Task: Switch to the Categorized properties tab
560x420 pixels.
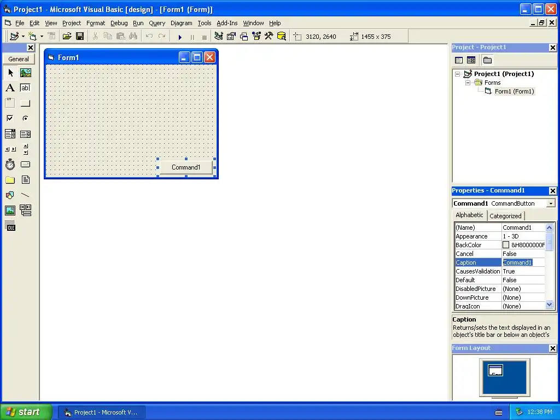Action: [x=505, y=215]
